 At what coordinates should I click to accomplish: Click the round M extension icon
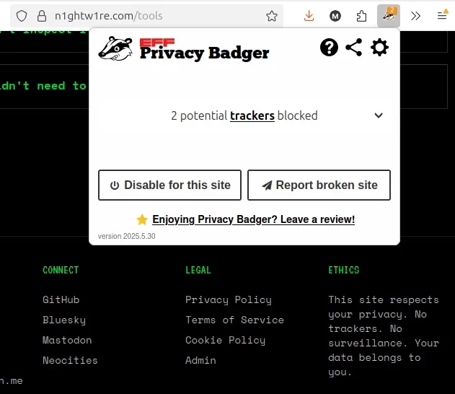pyautogui.click(x=335, y=16)
